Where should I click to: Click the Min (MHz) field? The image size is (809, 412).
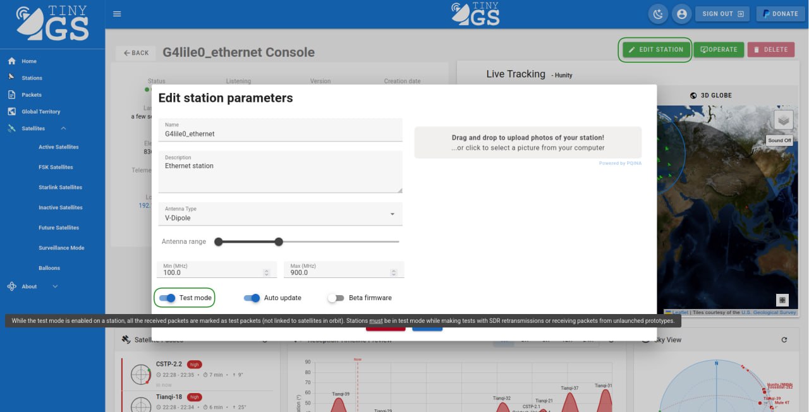point(217,270)
